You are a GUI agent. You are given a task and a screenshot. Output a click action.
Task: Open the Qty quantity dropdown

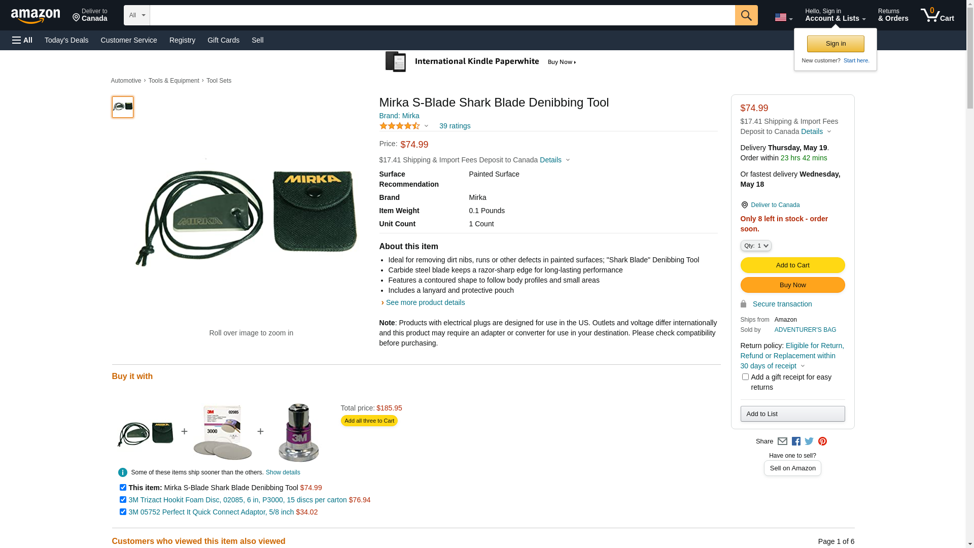755,246
